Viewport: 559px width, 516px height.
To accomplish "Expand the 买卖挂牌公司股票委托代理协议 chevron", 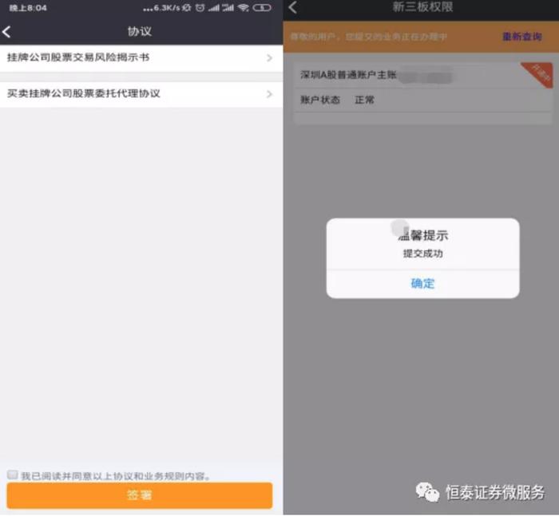I will point(270,94).
